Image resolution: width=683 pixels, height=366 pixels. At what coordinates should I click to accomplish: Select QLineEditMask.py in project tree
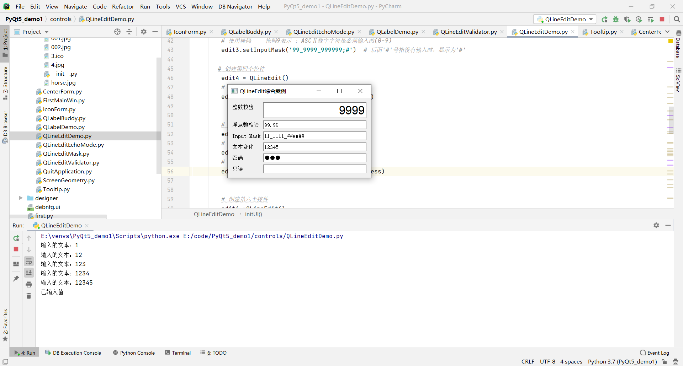[x=66, y=154]
